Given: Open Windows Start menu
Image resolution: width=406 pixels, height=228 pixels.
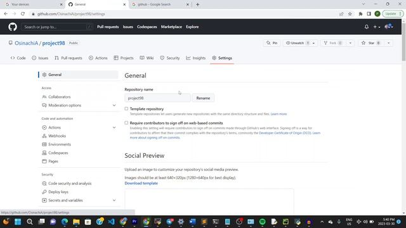Looking at the screenshot, I should click(18, 222).
